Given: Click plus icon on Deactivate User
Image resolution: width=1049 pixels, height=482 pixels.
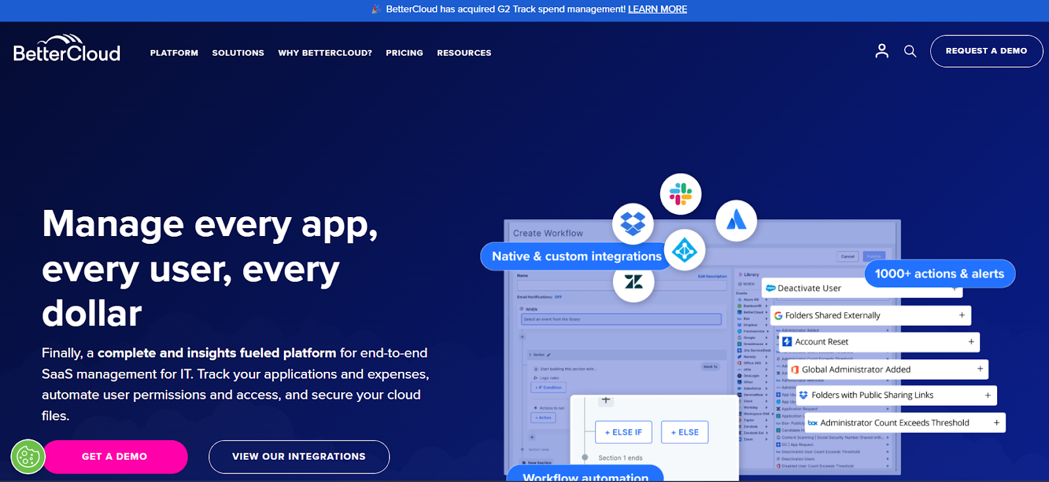Looking at the screenshot, I should click(x=955, y=289).
